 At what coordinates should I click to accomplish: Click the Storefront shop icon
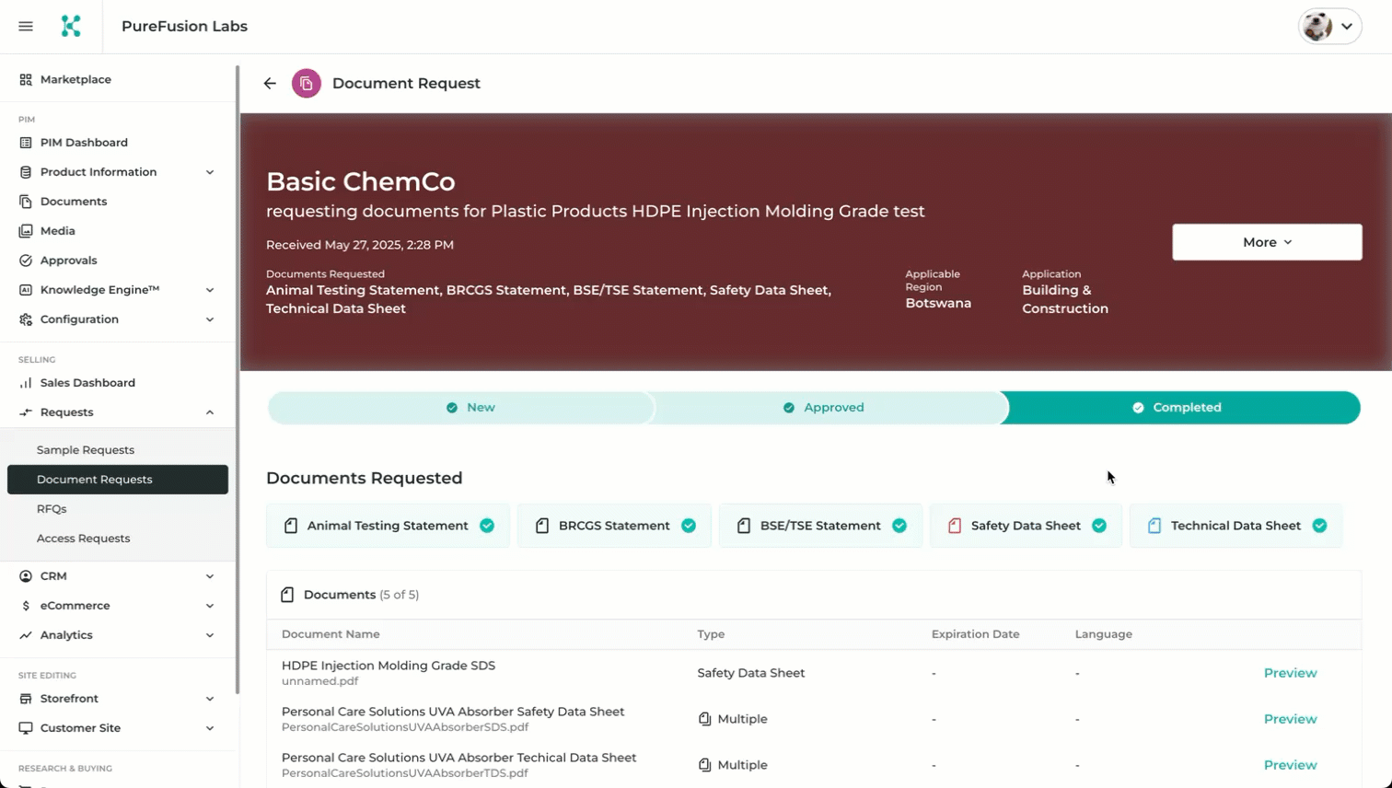tap(26, 699)
